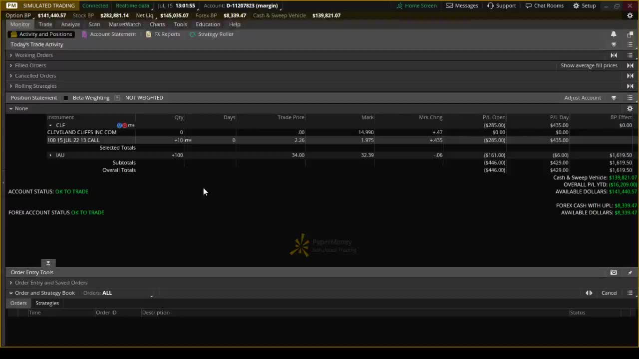Click the Adjust Account button
This screenshot has height=359, width=639.
click(583, 98)
